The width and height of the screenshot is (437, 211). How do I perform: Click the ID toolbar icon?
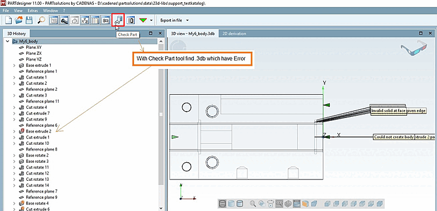[131, 20]
